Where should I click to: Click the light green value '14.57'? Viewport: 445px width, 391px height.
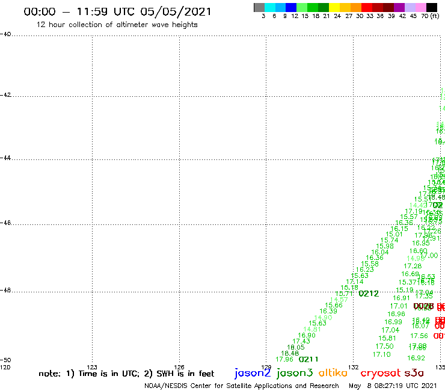[x=339, y=300]
